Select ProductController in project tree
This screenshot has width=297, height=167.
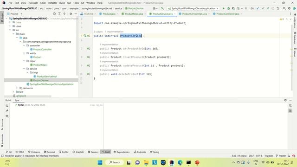click(42, 50)
